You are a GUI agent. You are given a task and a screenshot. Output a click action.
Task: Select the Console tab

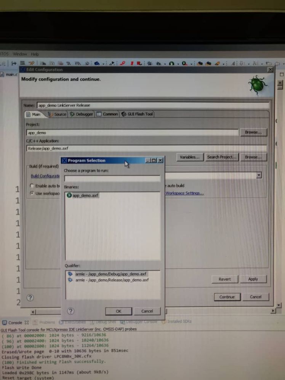[x=15, y=323]
